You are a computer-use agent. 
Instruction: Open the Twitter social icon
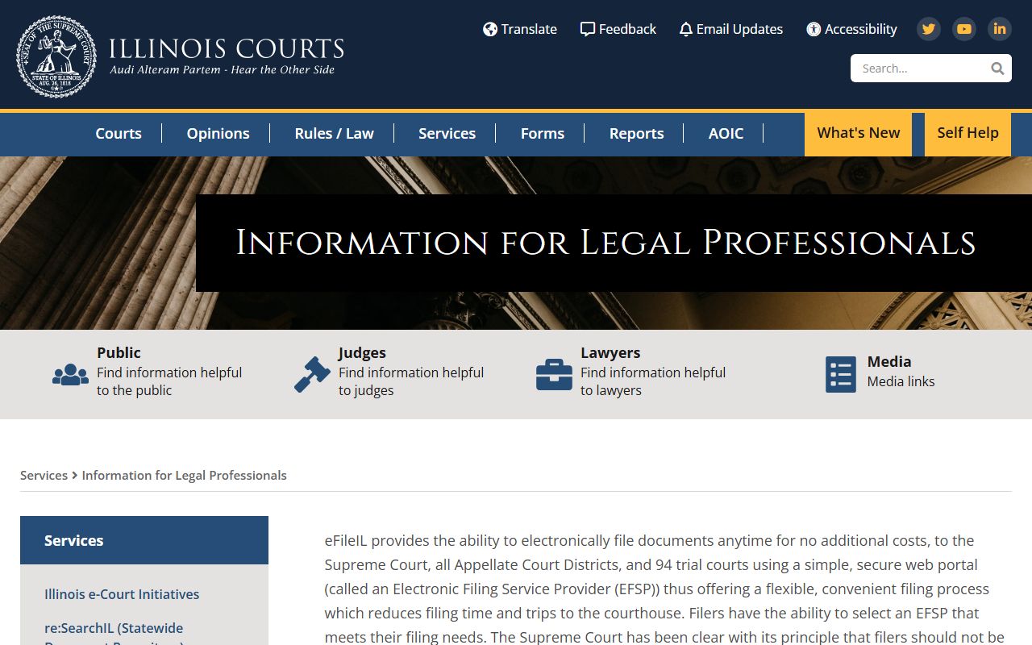tap(929, 29)
